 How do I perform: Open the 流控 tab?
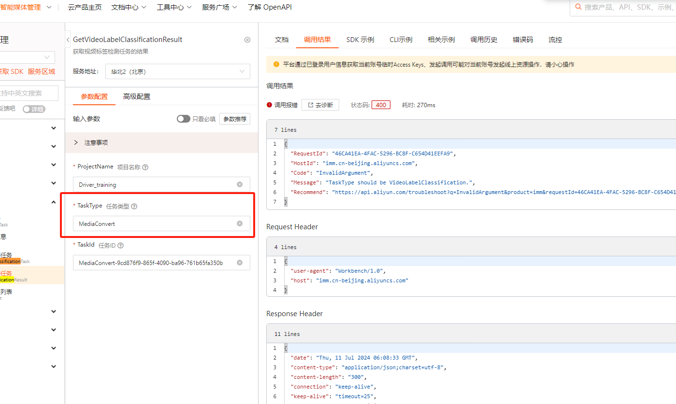tap(555, 40)
